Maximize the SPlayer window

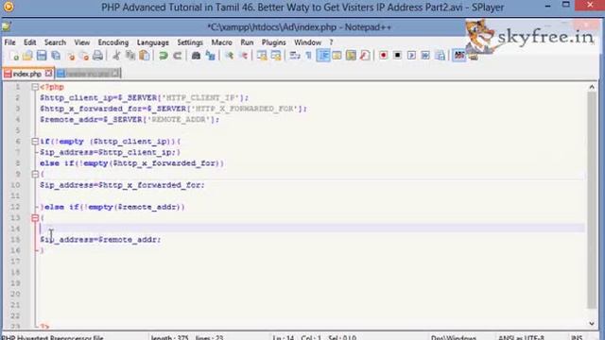coord(566,6)
